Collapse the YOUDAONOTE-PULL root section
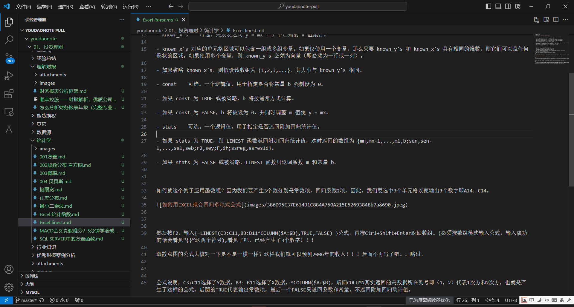Image resolution: width=574 pixels, height=307 pixels. point(74,30)
